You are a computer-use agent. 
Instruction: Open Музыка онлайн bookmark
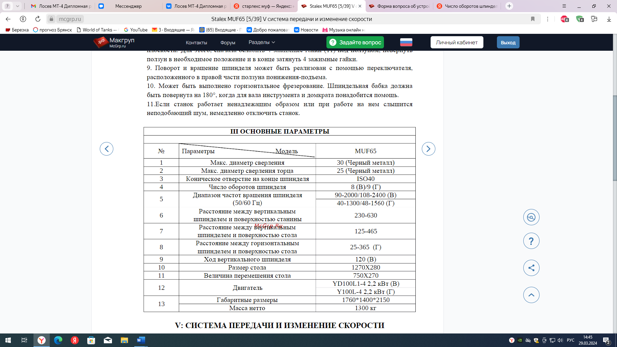pos(344,30)
